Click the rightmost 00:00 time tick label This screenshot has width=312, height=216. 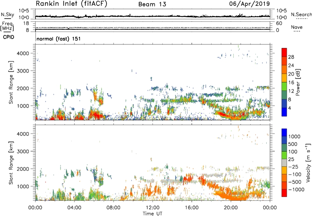point(270,208)
